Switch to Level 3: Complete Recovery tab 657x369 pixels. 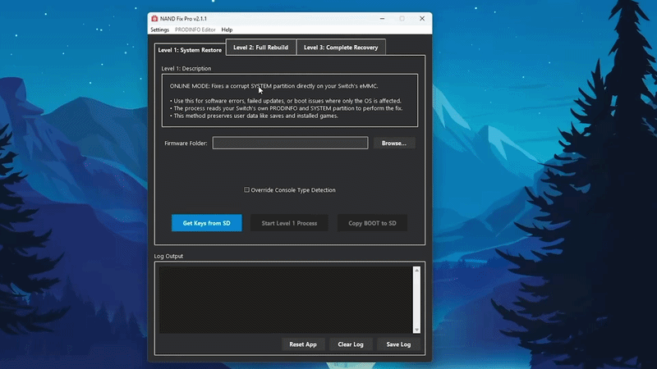pos(341,48)
